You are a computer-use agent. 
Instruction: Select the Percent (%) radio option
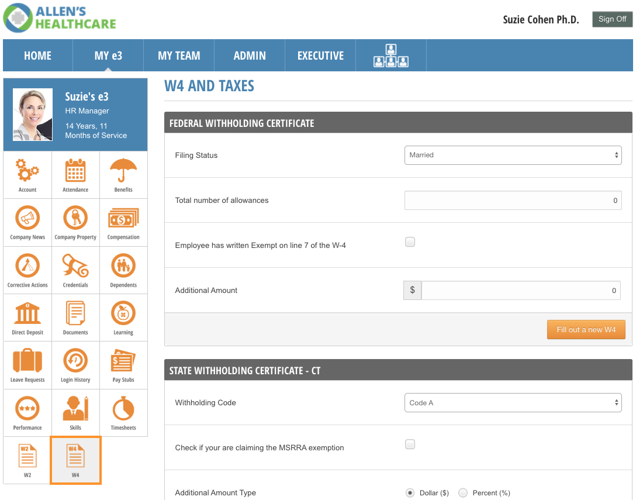tap(464, 493)
